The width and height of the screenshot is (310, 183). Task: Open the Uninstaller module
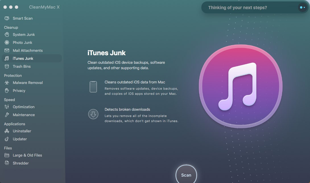point(22,131)
